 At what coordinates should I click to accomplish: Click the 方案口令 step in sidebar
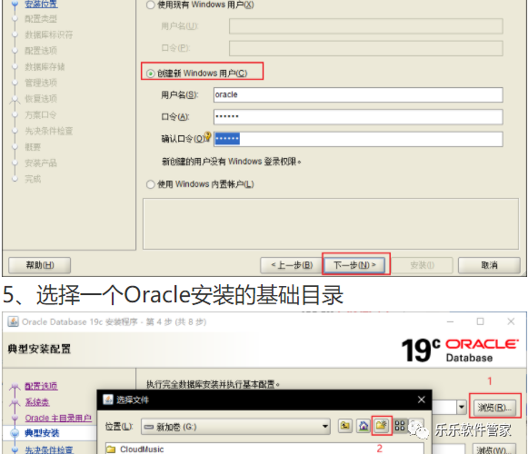pos(41,114)
